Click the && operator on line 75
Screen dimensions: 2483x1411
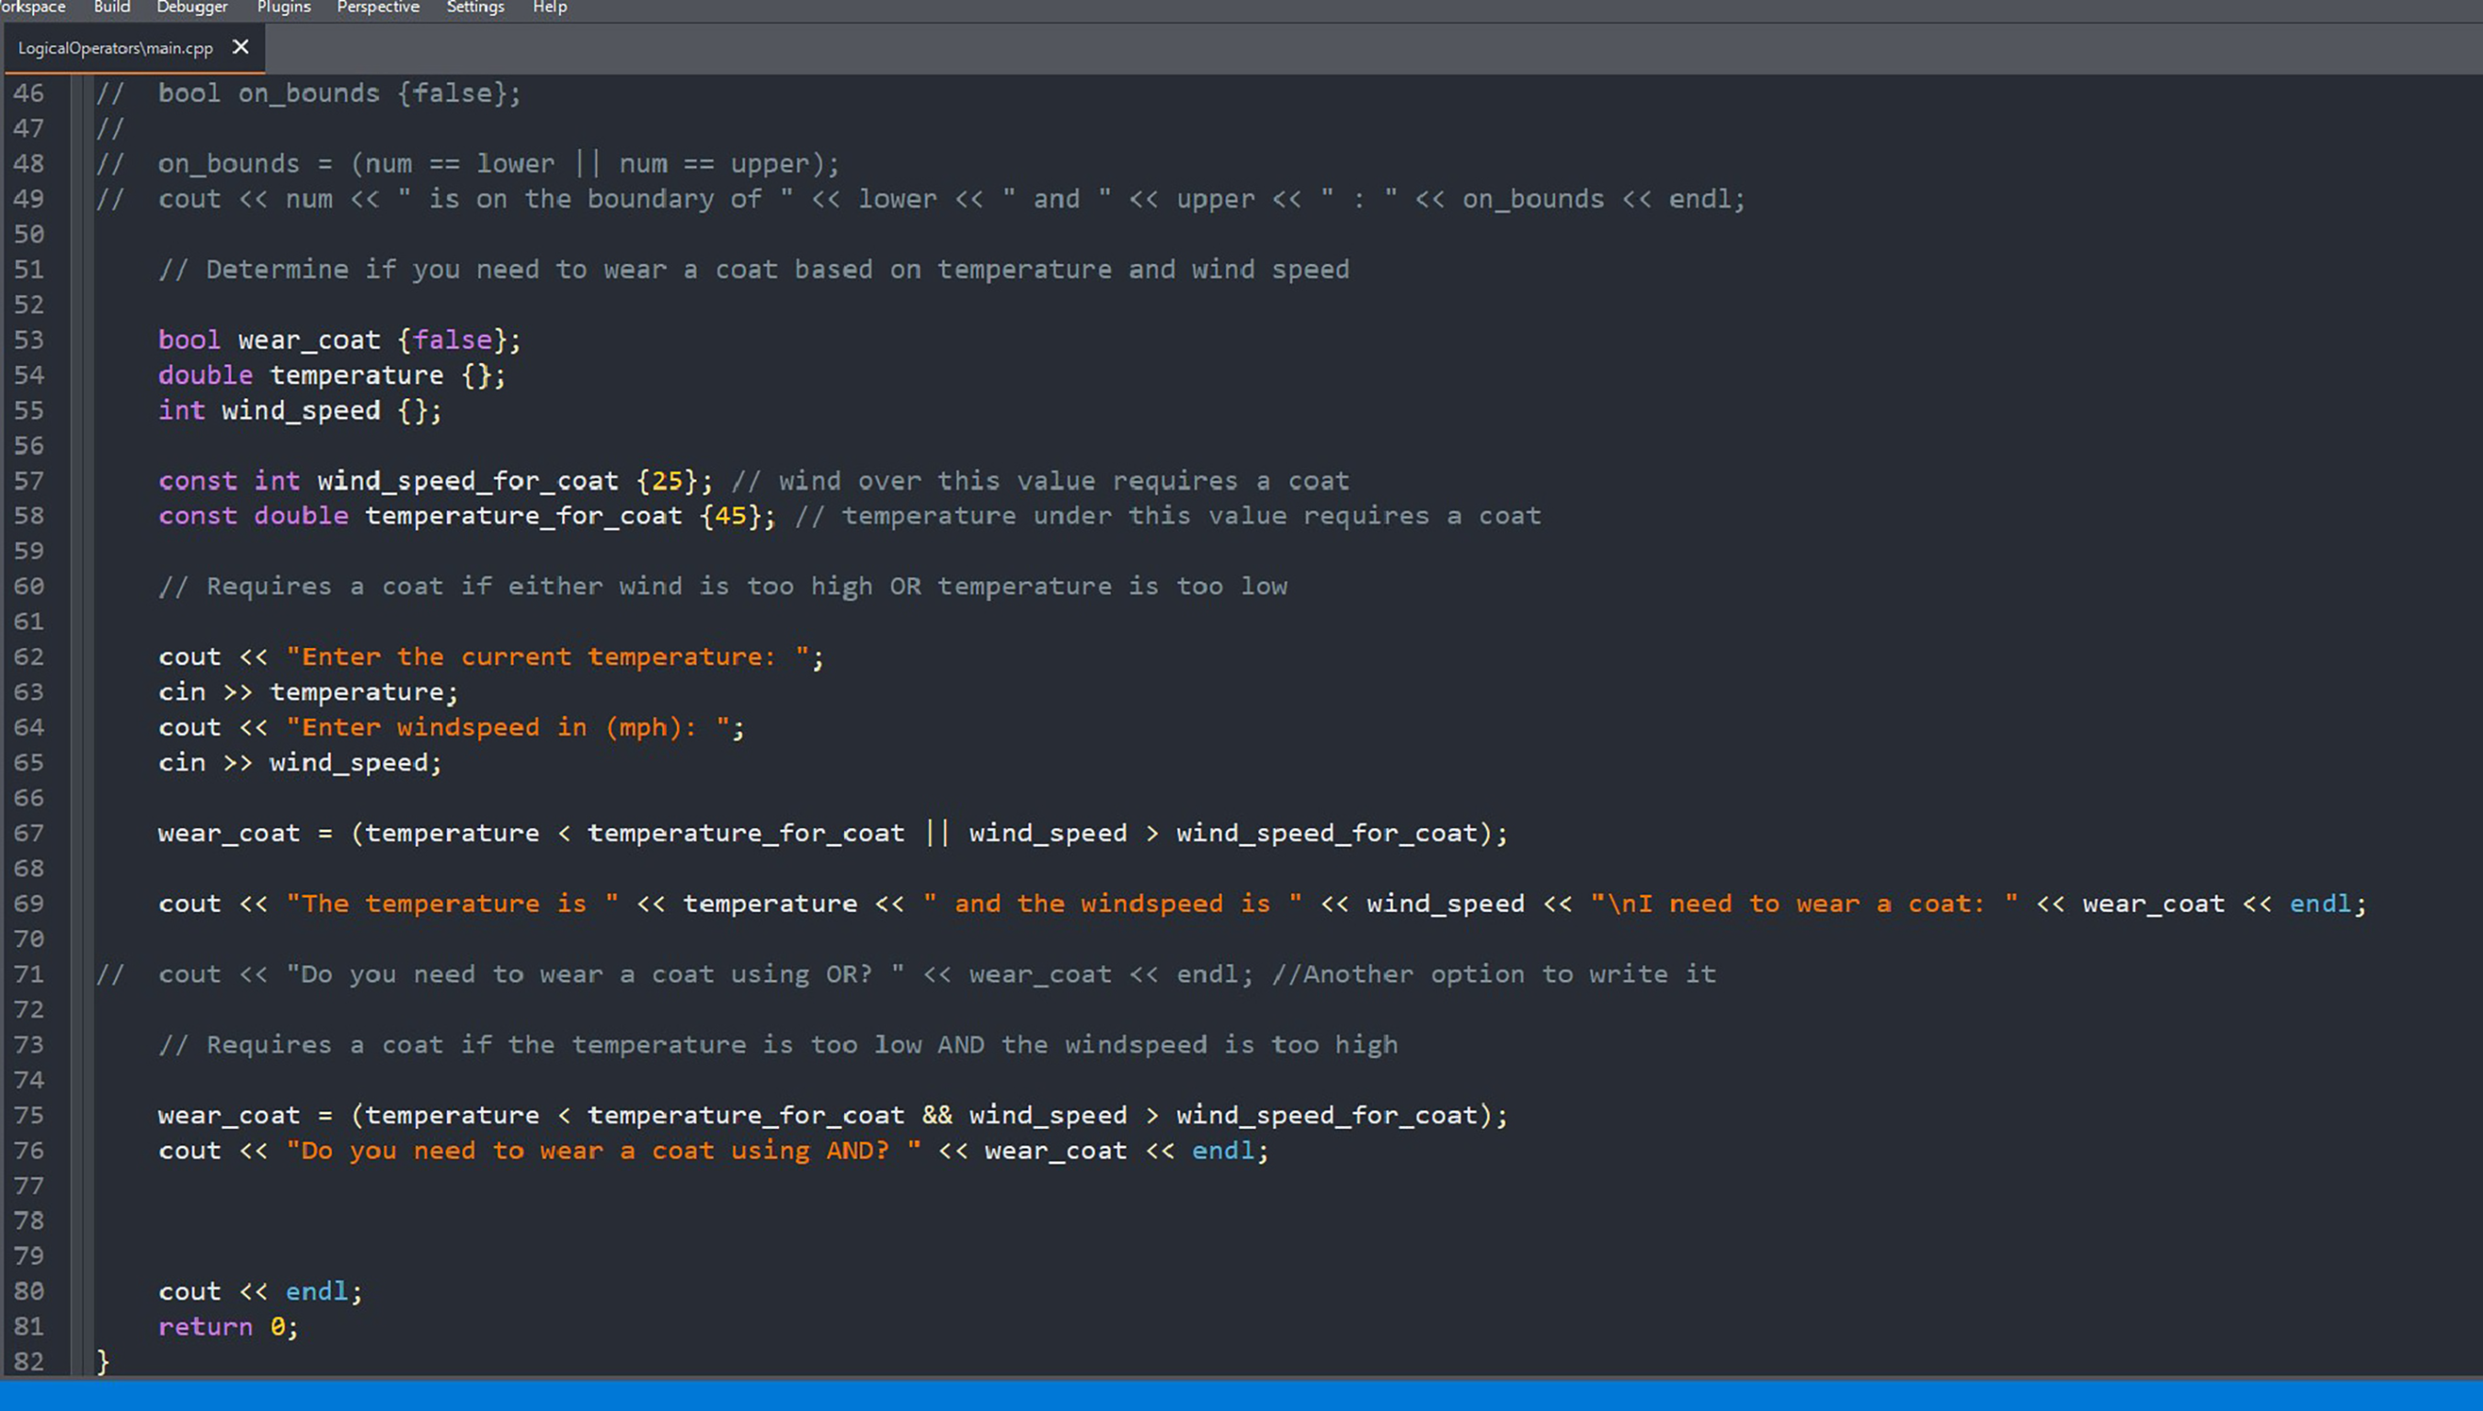coord(936,1114)
